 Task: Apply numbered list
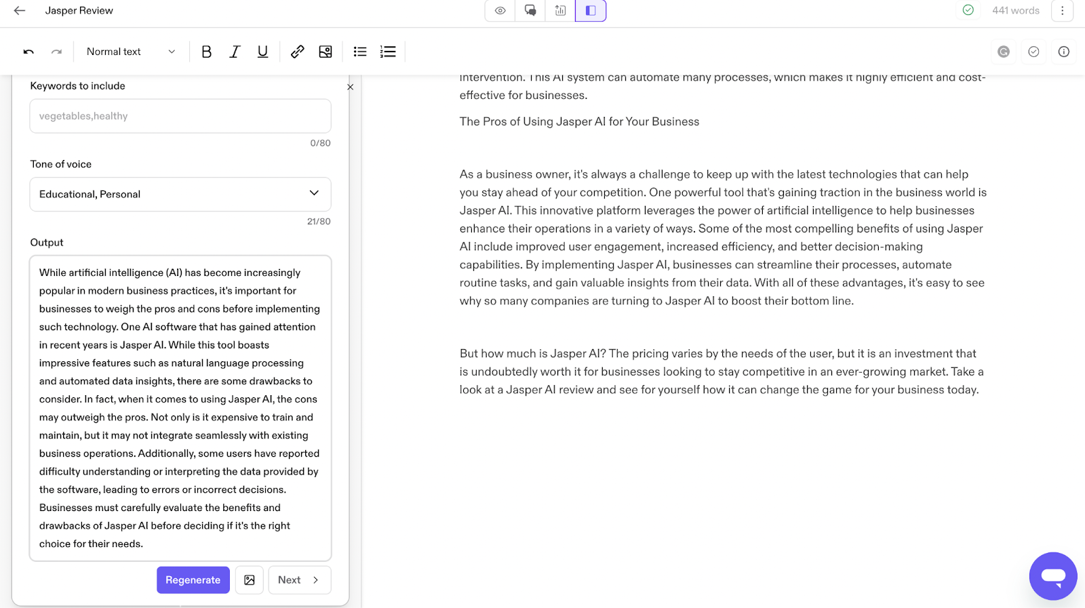(x=388, y=52)
